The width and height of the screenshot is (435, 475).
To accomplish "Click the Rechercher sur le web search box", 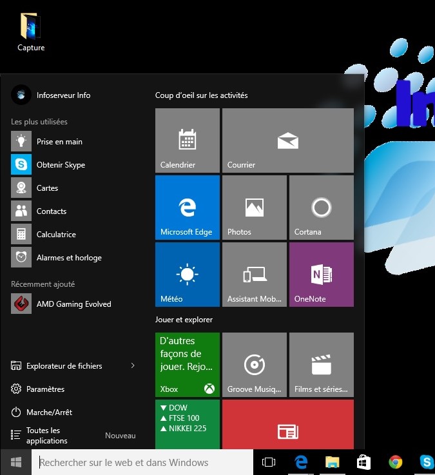I will (x=142, y=462).
